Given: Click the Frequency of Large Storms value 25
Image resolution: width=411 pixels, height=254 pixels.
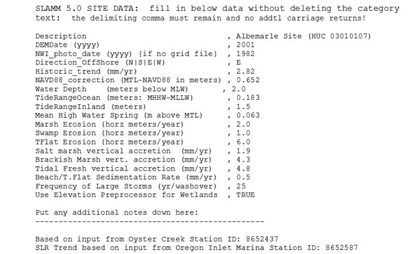Looking at the screenshot, I should (x=241, y=186).
